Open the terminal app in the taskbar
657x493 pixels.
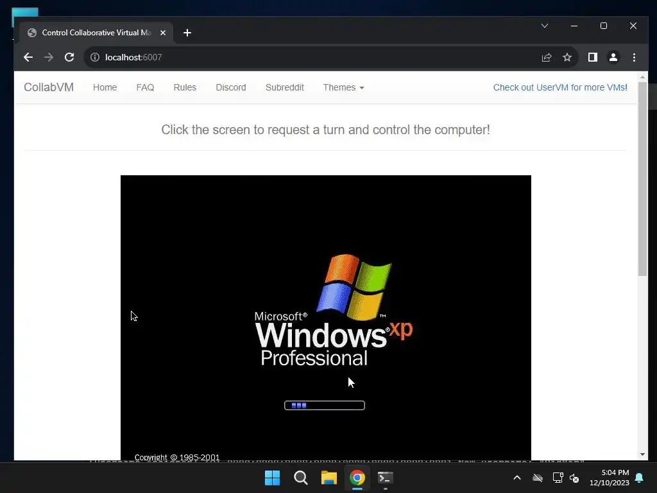386,478
